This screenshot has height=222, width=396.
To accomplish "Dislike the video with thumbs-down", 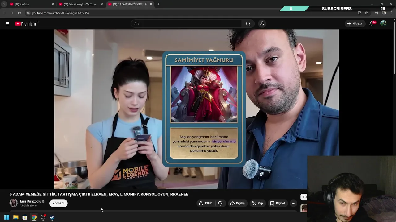I will [221, 203].
